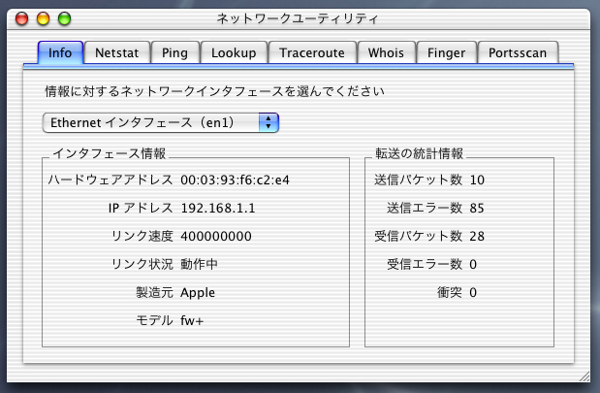This screenshot has width=600, height=393.
Task: Click the link speed value 400000000
Action: pos(216,236)
